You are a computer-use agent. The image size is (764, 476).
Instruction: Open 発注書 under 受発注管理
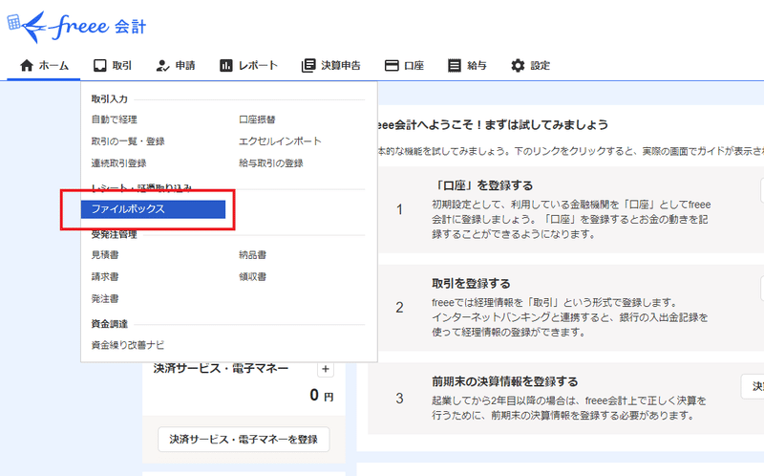tap(105, 299)
